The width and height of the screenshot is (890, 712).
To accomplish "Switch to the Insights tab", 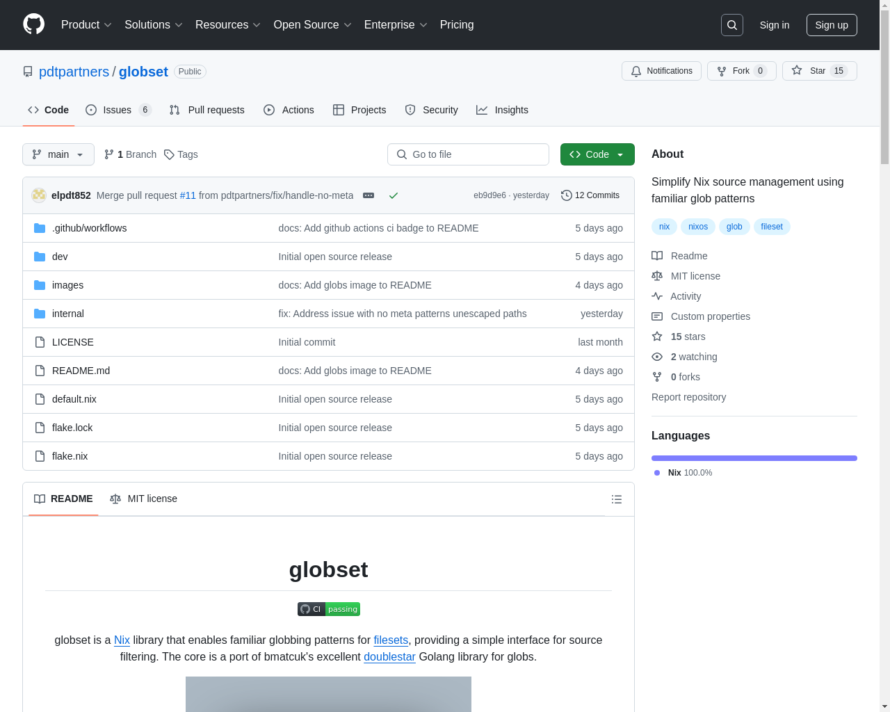I will (502, 110).
